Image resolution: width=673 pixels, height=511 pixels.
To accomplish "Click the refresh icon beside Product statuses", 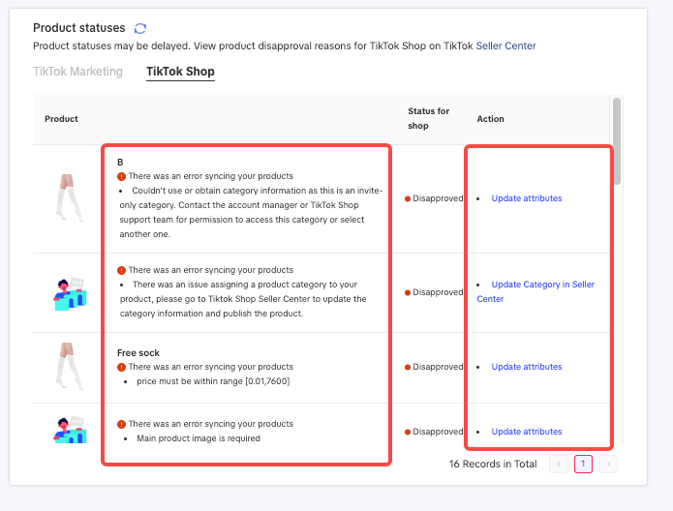I will coord(140,29).
